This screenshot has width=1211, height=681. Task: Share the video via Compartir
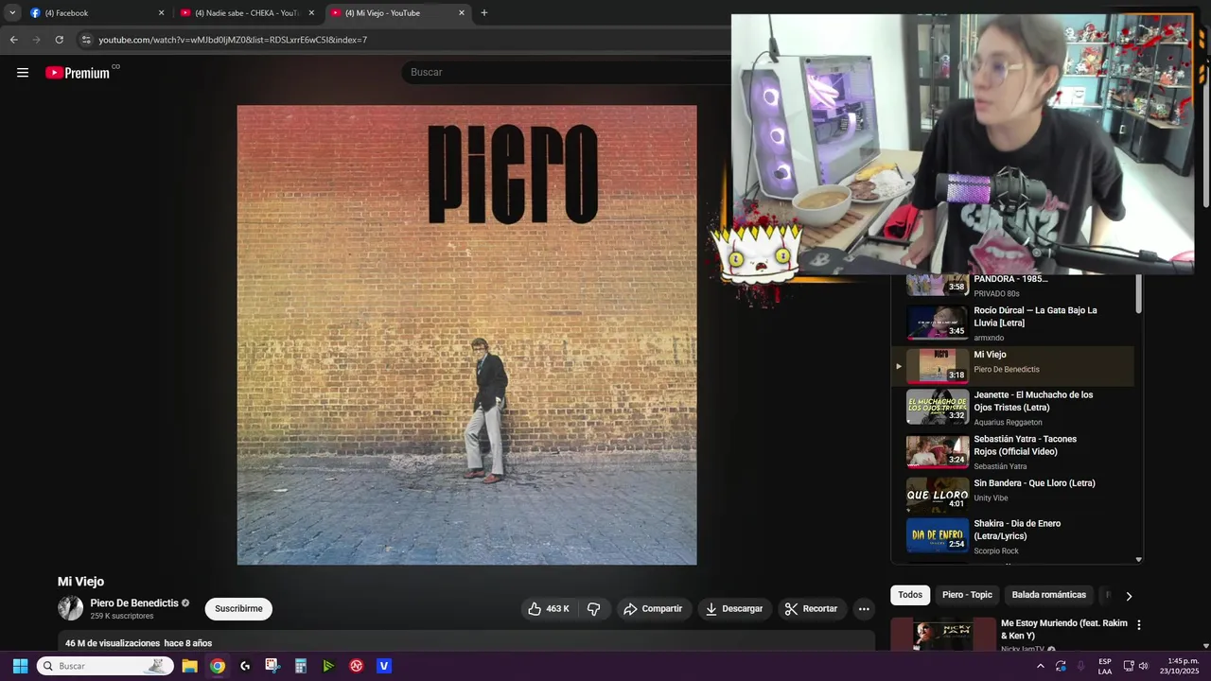click(652, 609)
